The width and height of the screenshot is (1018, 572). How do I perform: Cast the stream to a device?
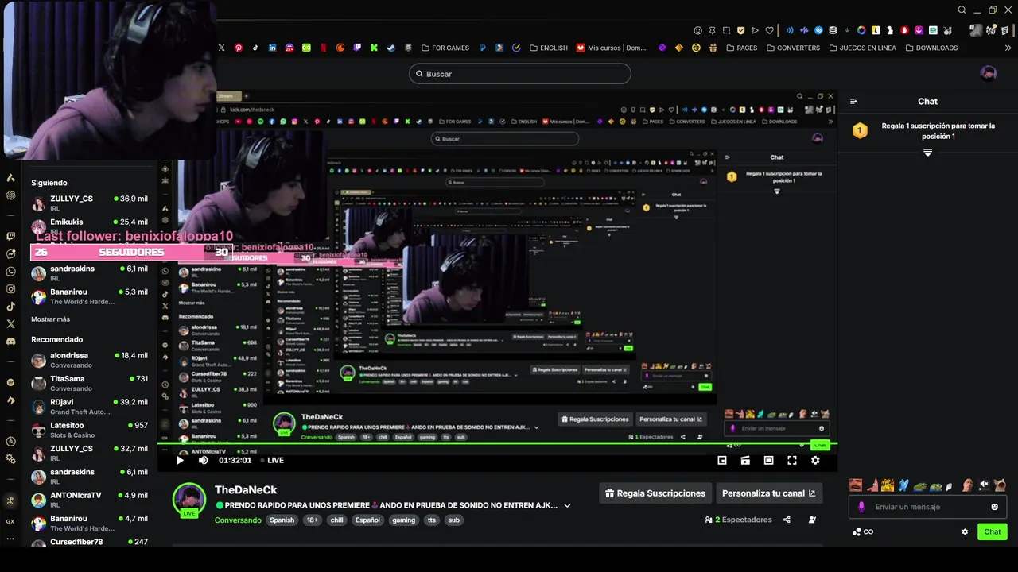[x=745, y=460]
